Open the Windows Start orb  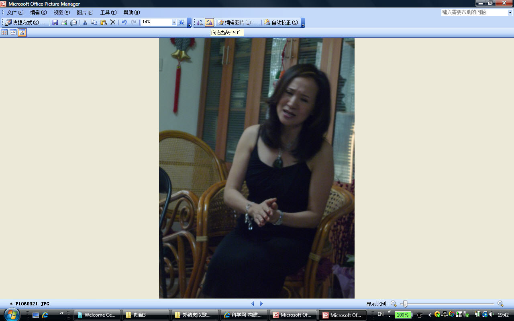click(12, 315)
